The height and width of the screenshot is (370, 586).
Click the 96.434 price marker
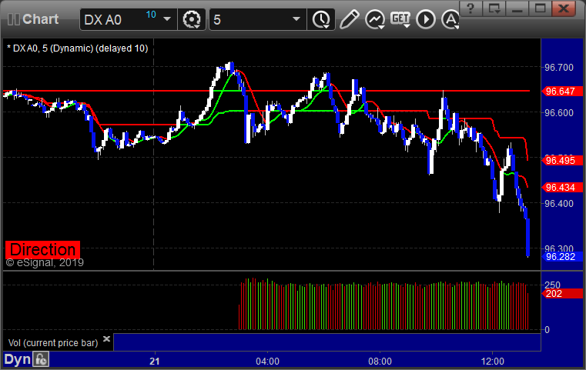[x=562, y=187]
